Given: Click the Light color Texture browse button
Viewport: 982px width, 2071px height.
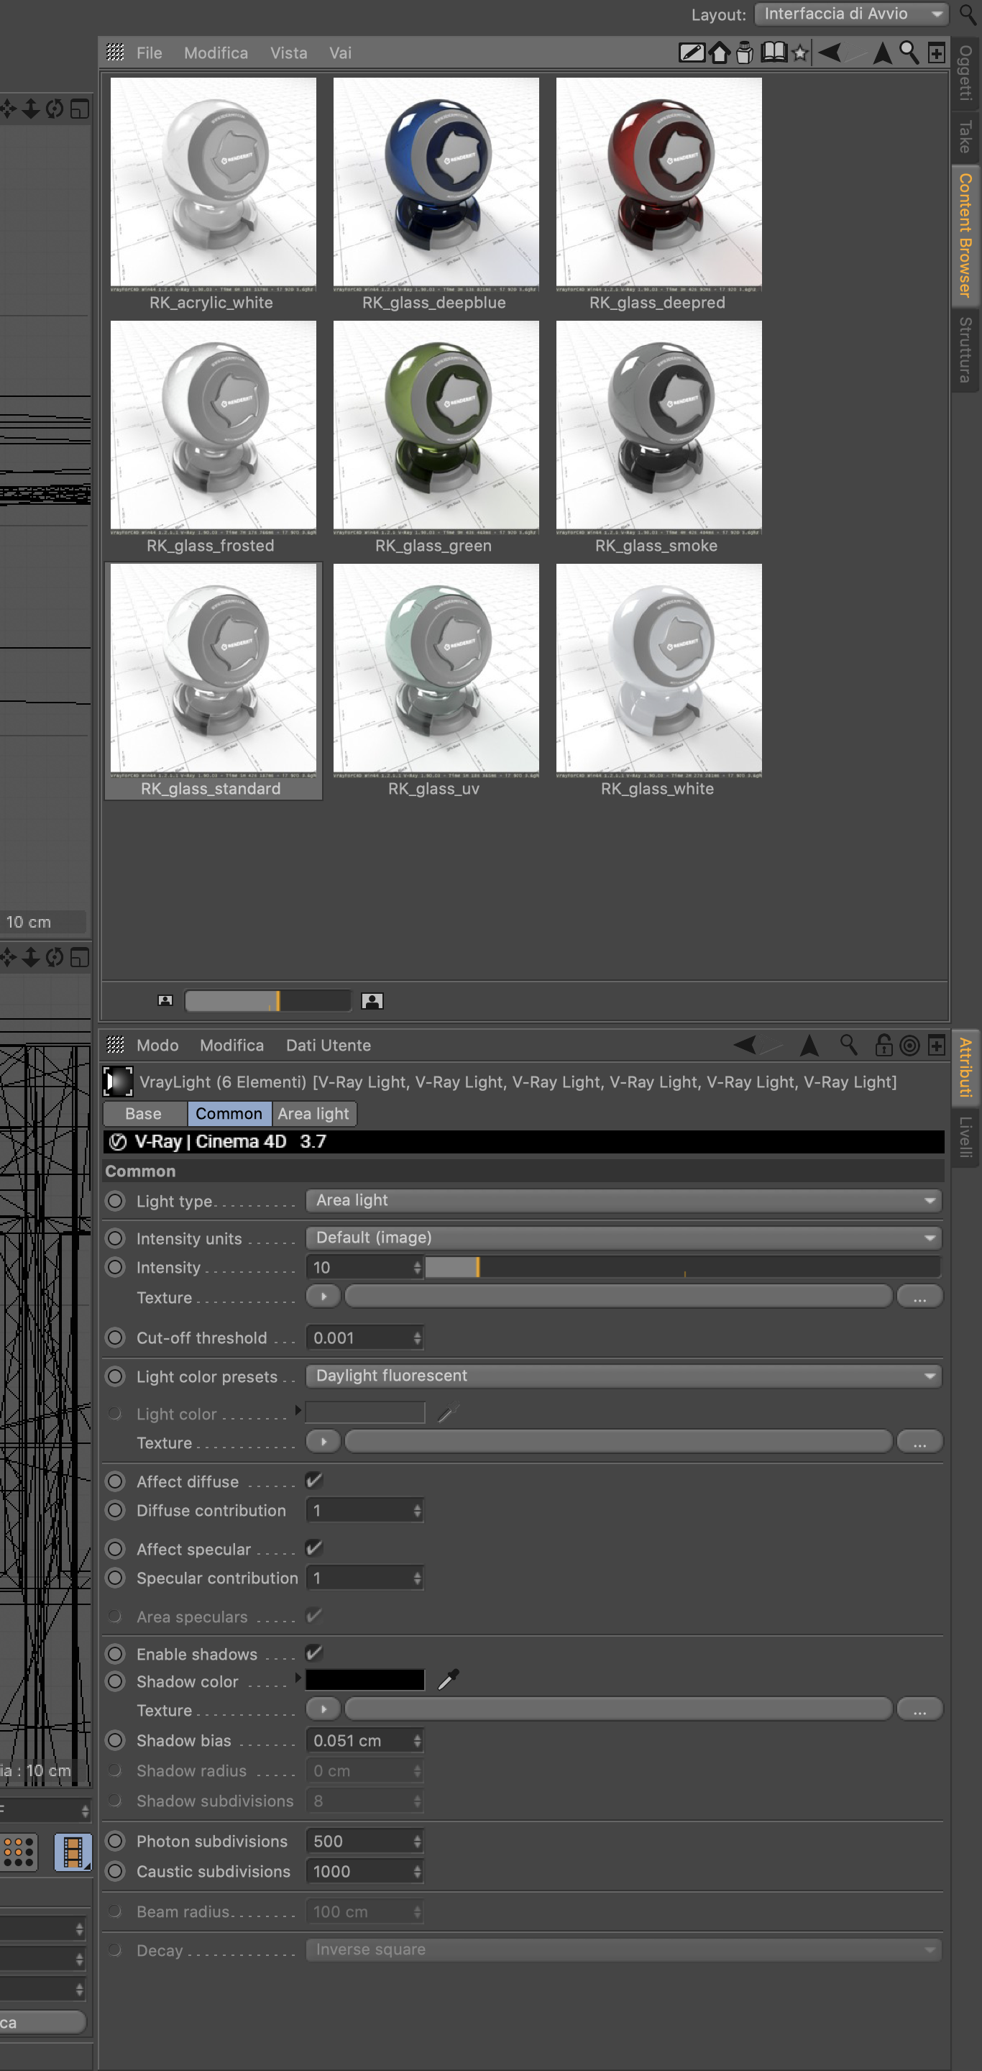Looking at the screenshot, I should click(x=919, y=1443).
